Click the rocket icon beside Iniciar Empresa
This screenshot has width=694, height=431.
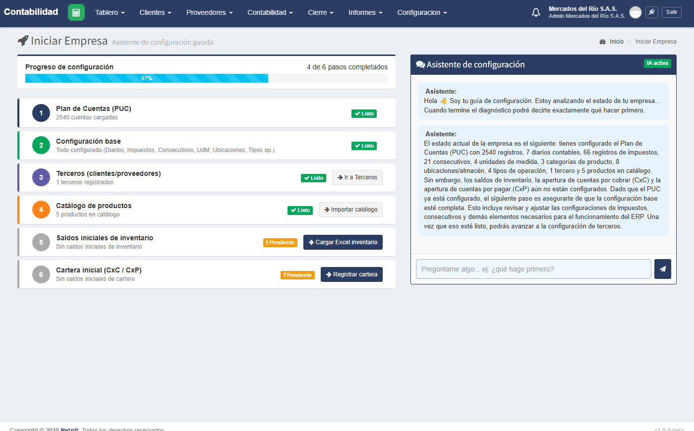(x=23, y=41)
